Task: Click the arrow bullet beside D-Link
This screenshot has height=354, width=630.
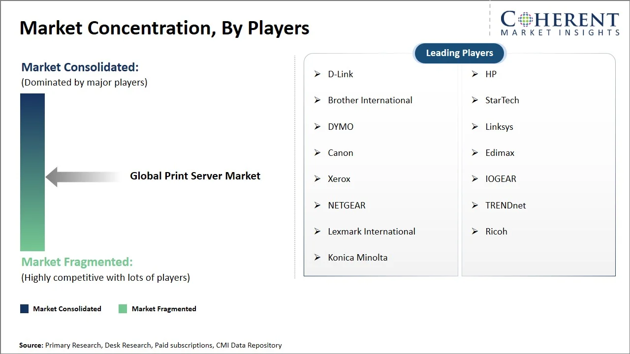Action: point(317,74)
